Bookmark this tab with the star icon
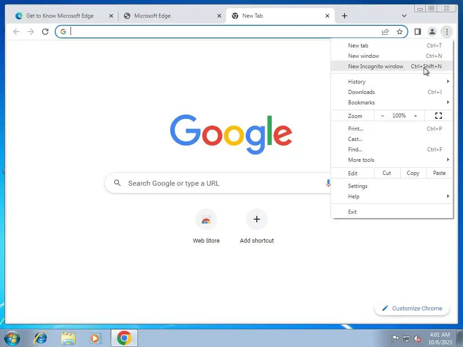 400,32
